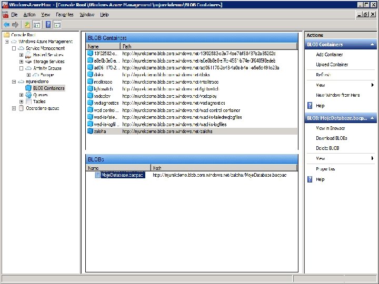Click View in Browser action

click(x=330, y=128)
